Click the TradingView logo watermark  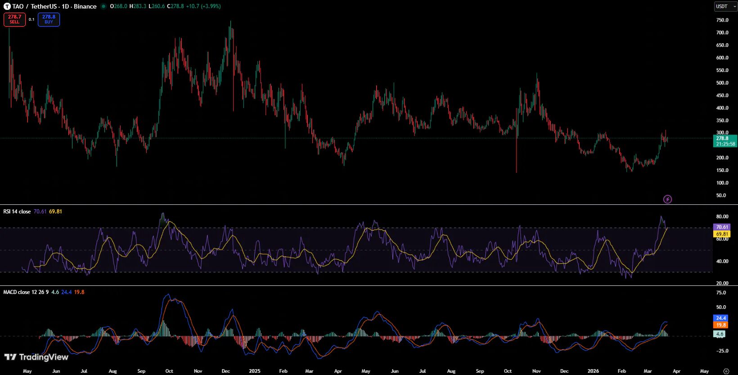click(36, 357)
